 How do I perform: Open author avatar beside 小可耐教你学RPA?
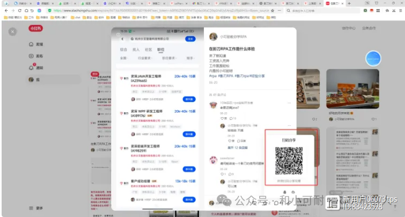[x=213, y=37]
